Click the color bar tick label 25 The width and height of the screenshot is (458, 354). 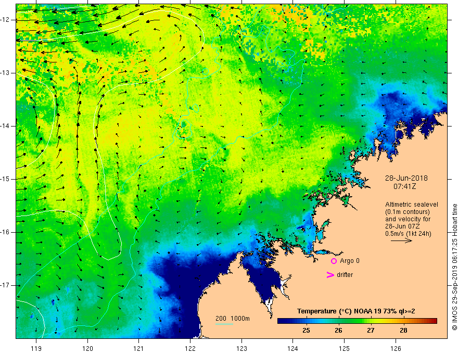pyautogui.click(x=306, y=331)
